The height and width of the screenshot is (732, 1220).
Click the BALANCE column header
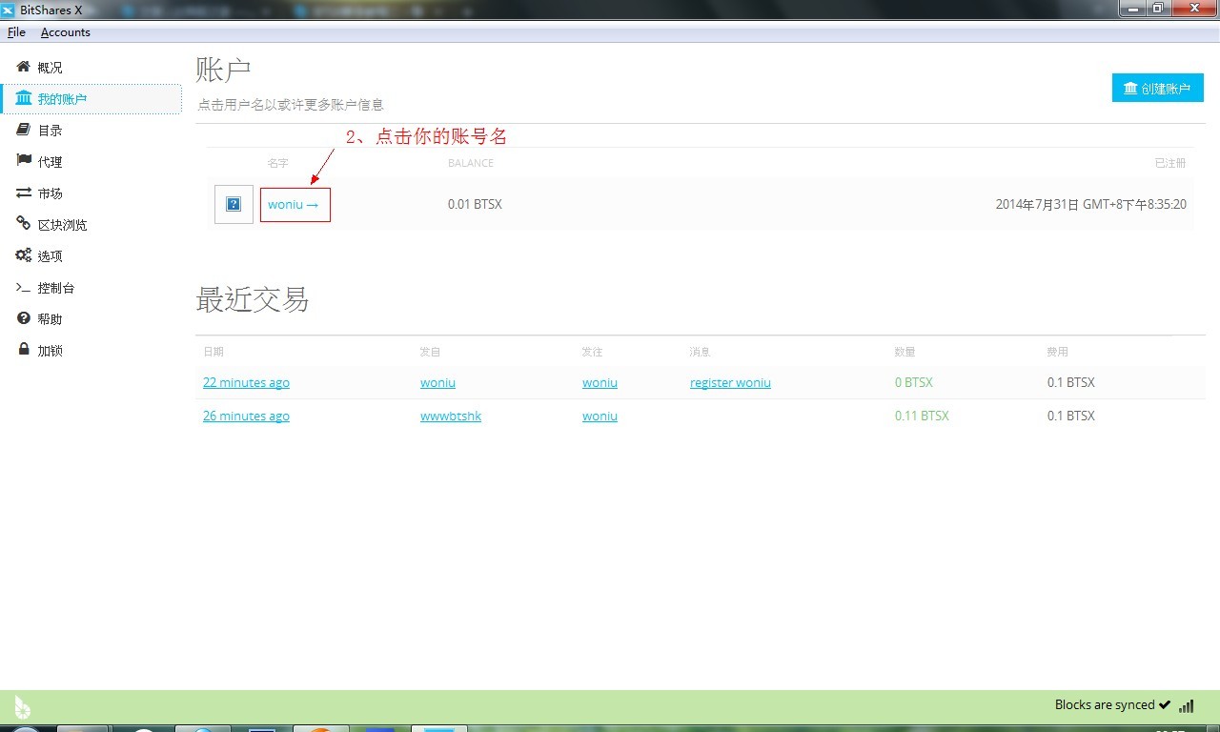[471, 163]
